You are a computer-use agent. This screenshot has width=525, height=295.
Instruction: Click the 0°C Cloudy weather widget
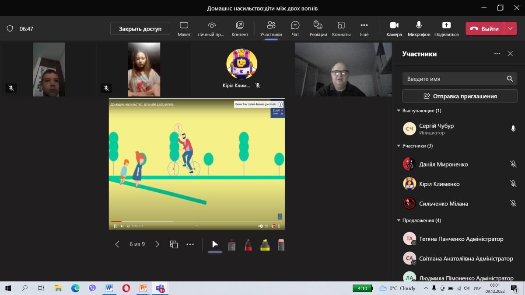pyautogui.click(x=397, y=288)
